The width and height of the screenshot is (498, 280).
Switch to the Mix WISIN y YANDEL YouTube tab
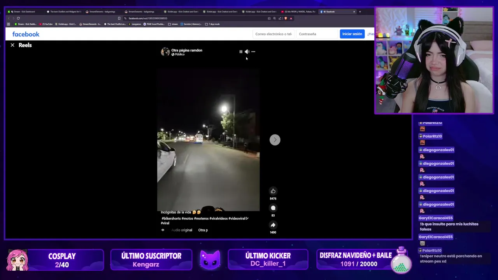[298, 12]
